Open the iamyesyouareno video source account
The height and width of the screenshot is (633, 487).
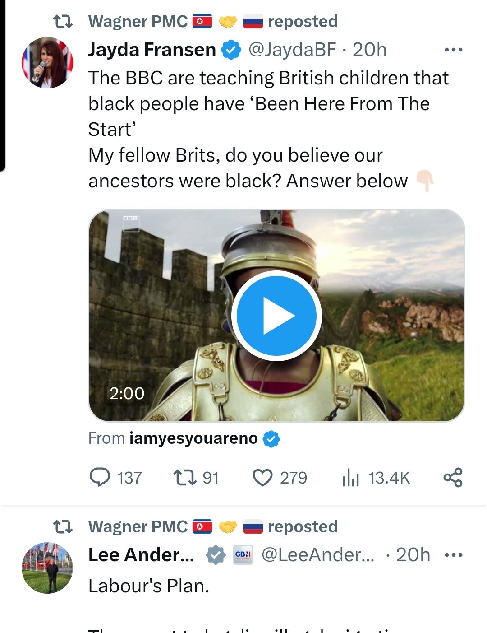[193, 438]
